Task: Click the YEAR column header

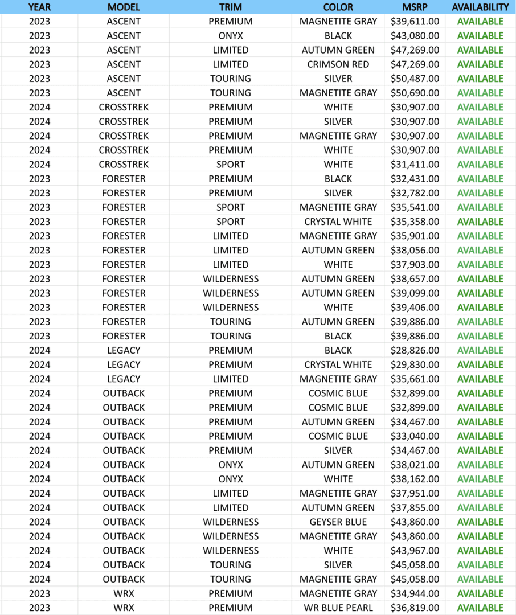Action: (39, 7)
